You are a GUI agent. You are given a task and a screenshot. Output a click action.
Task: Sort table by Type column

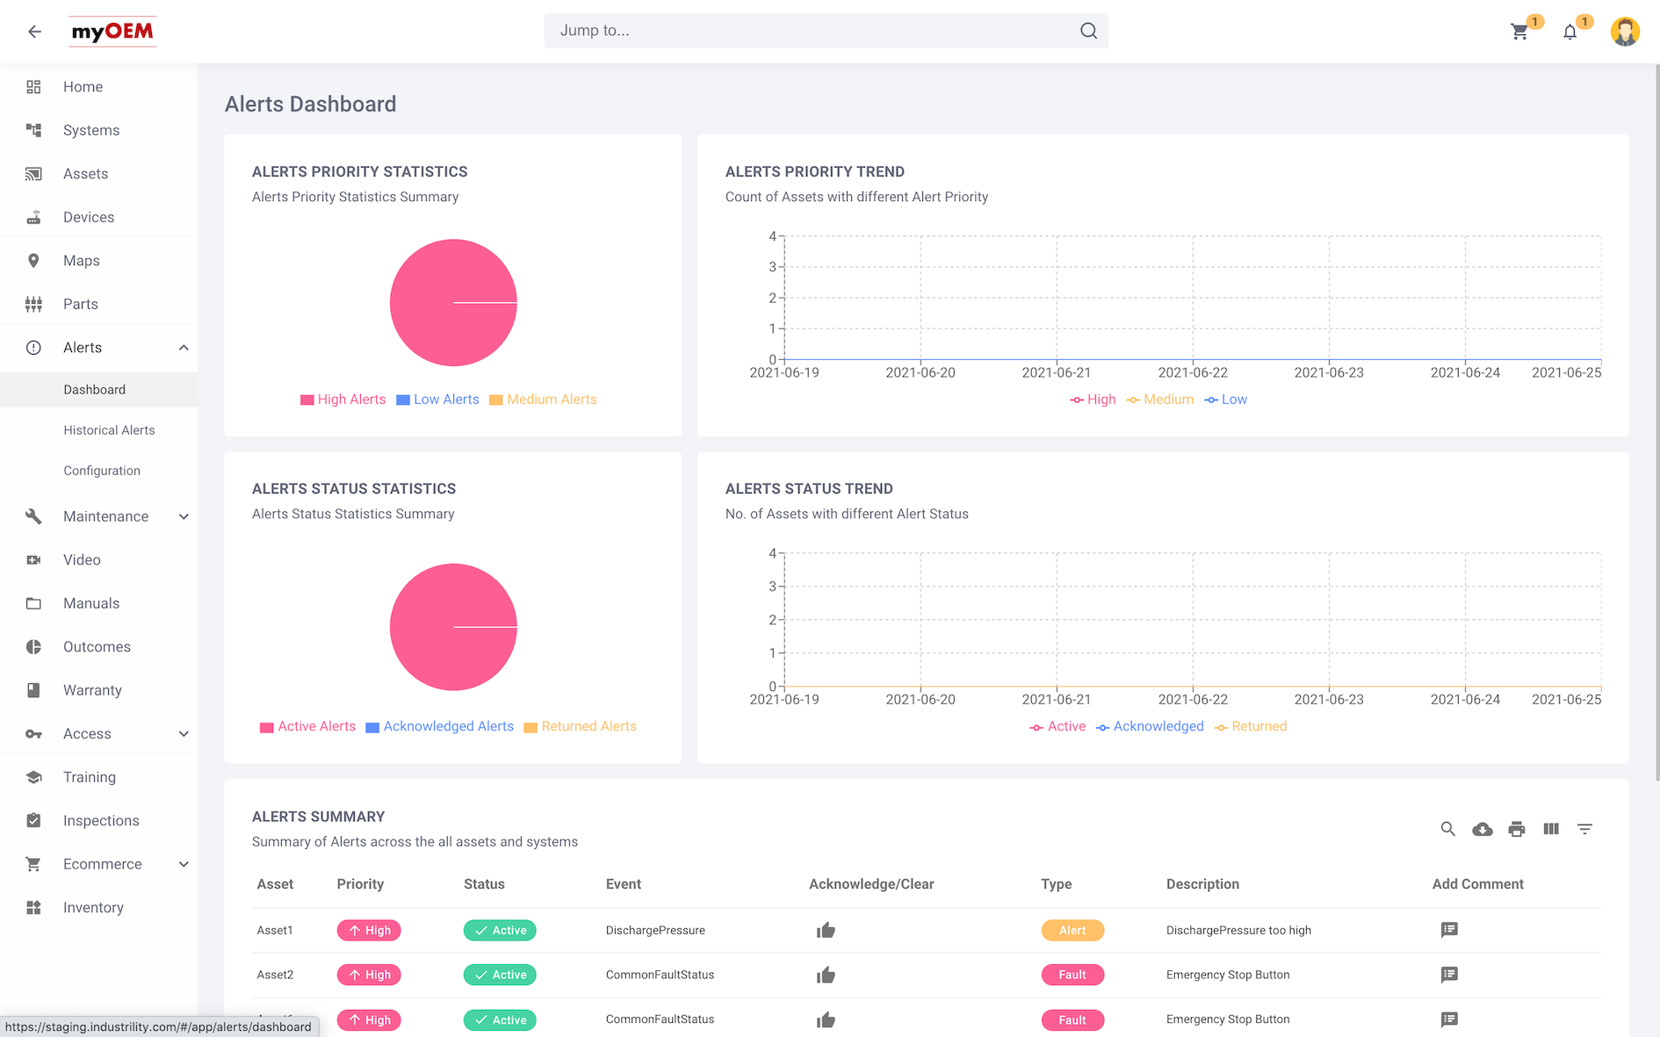tap(1057, 884)
